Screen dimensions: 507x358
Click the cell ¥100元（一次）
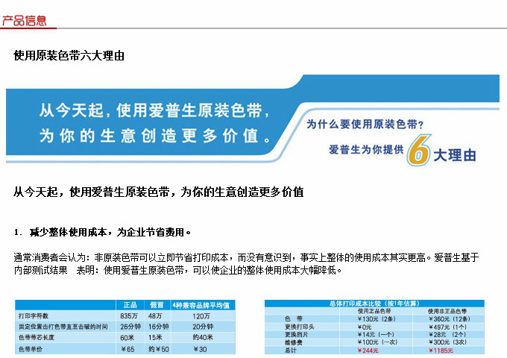click(378, 342)
